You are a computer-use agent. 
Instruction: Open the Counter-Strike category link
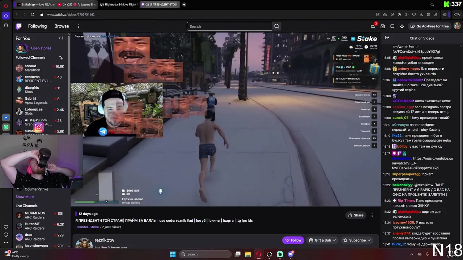pos(87,227)
